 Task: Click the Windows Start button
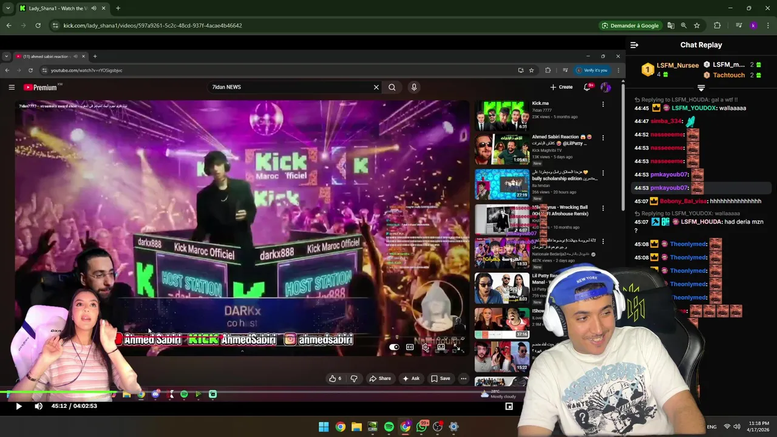(324, 427)
